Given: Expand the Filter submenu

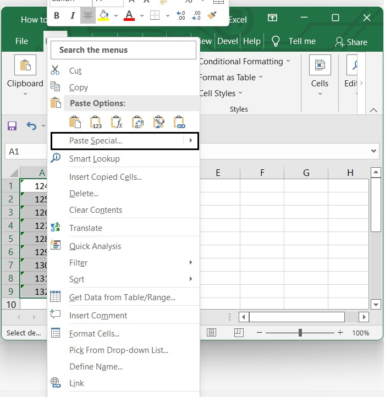Looking at the screenshot, I should (x=123, y=262).
